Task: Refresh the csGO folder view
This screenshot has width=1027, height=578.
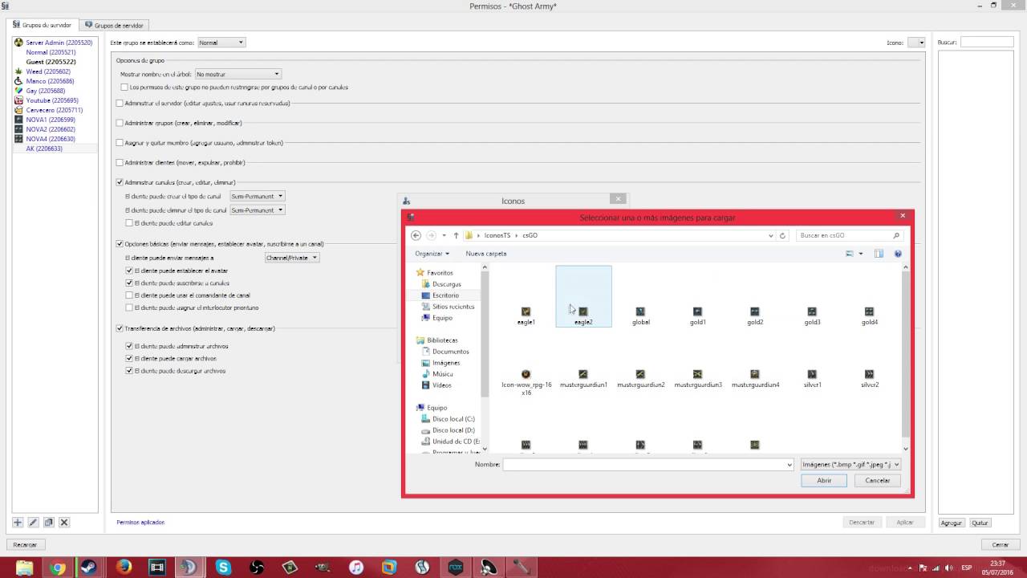Action: (782, 235)
